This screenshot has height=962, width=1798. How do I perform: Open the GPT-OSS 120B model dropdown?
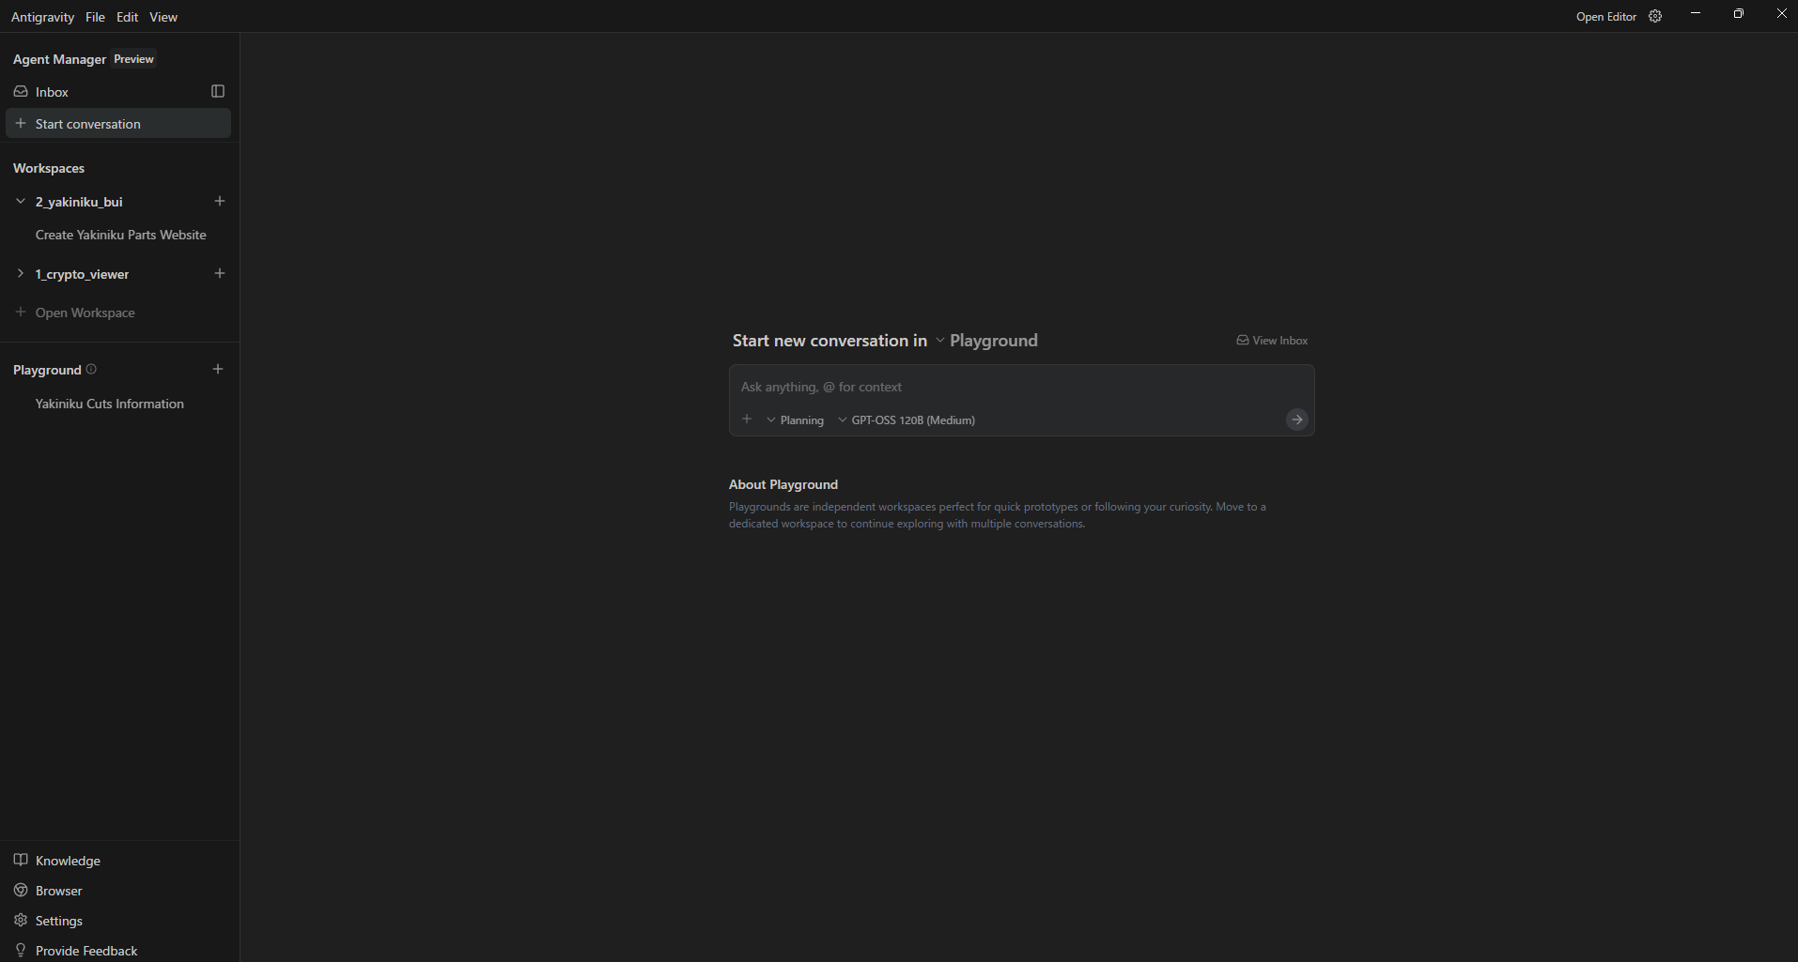[x=907, y=420]
